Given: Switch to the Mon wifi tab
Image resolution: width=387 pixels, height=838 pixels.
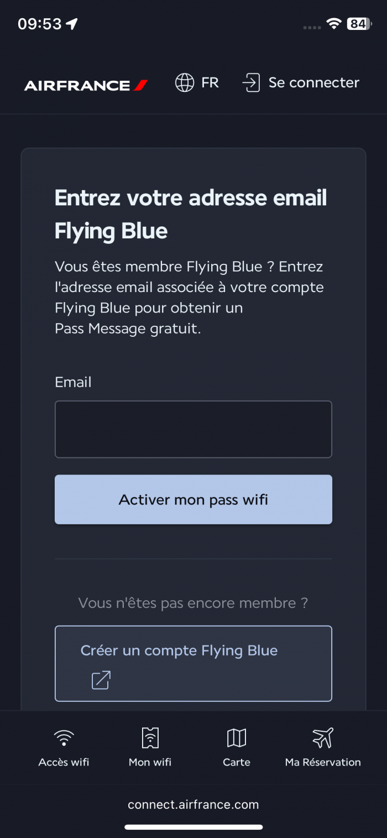Looking at the screenshot, I should tap(150, 762).
